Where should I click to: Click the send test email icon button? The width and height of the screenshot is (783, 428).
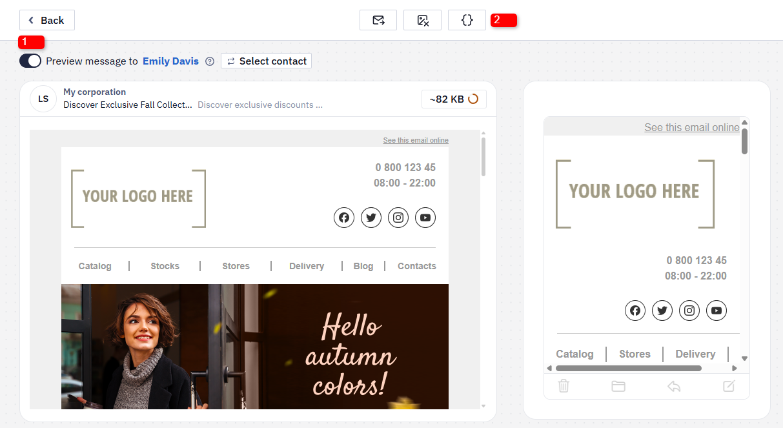coord(378,20)
